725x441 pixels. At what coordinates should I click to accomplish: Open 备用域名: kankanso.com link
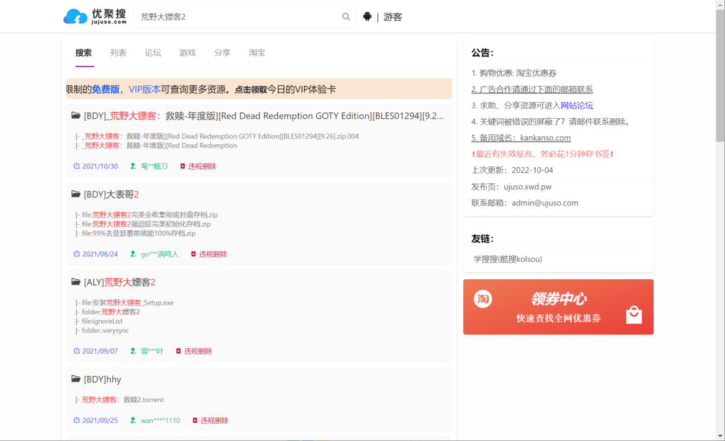coord(521,138)
